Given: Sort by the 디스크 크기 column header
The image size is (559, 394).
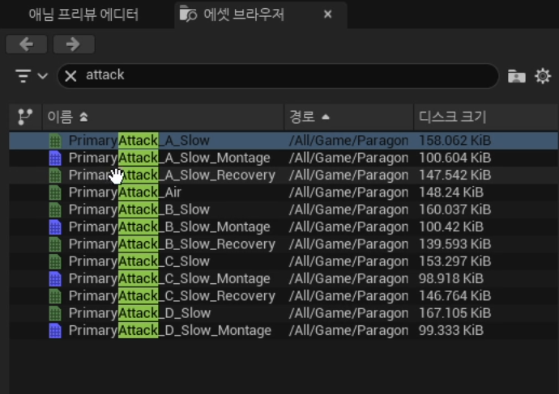Looking at the screenshot, I should click(x=486, y=117).
